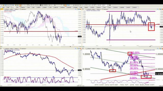The image size is (163, 91).
Task: Open the timeframe combo box beside symbol field
Action: pyautogui.click(x=106, y=5)
